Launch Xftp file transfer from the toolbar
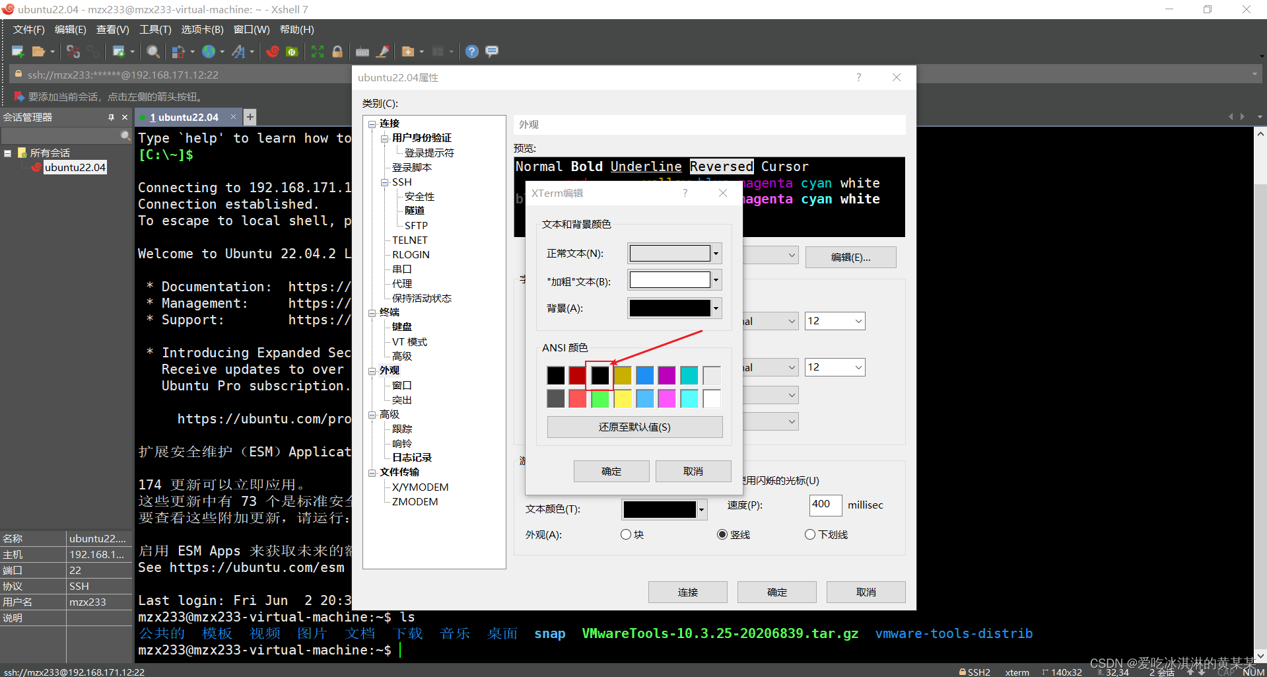Screen dimensions: 1267x677 click(x=292, y=51)
